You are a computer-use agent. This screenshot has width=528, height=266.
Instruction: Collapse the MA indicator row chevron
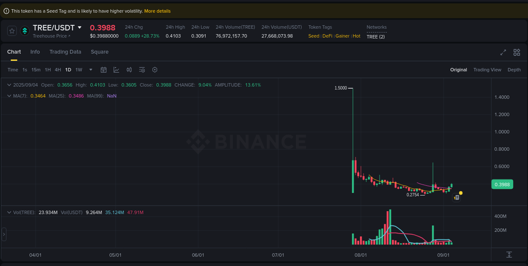point(8,96)
